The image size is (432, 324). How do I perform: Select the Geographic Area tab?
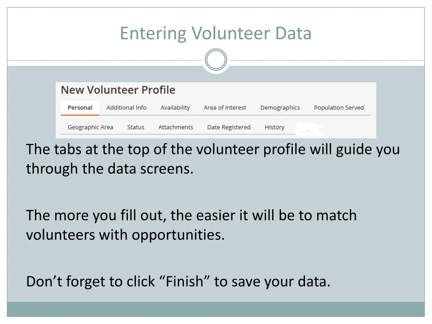pyautogui.click(x=90, y=127)
